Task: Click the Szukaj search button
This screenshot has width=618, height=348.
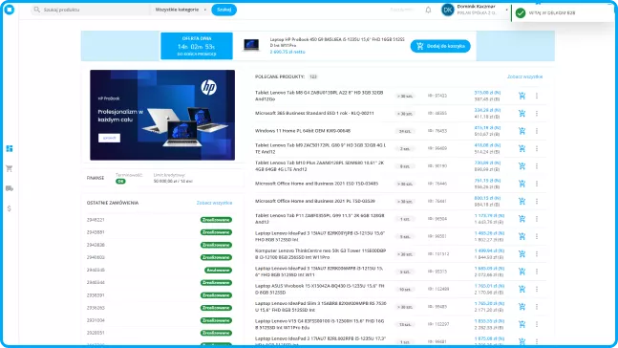Action: coord(224,10)
